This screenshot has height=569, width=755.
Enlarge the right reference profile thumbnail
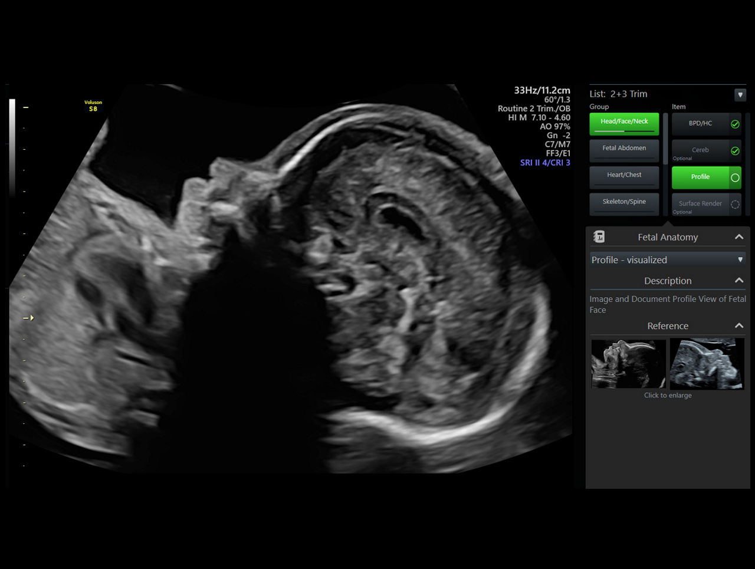tap(707, 363)
